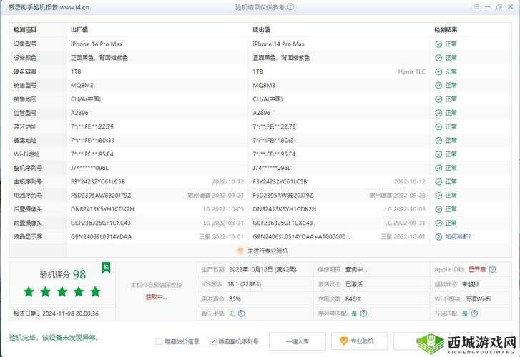Click the check icon in 硬盘容量 row
The image size is (520, 357).
[438, 71]
